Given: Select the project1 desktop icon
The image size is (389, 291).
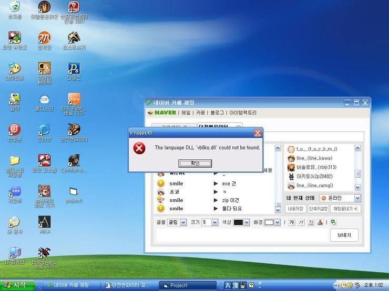Looking at the screenshot, I should pyautogui.click(x=74, y=195).
